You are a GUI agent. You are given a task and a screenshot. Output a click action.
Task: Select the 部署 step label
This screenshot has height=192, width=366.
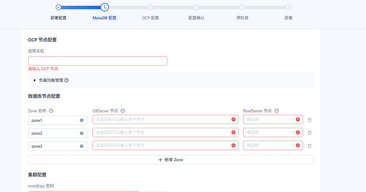[x=289, y=18]
